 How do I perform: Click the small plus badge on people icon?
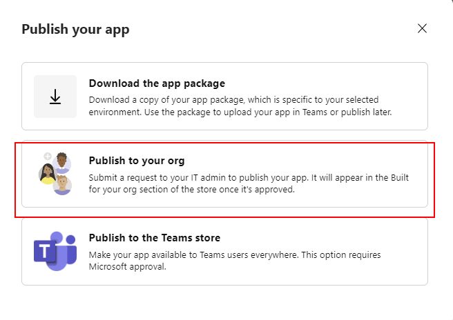tap(47, 157)
